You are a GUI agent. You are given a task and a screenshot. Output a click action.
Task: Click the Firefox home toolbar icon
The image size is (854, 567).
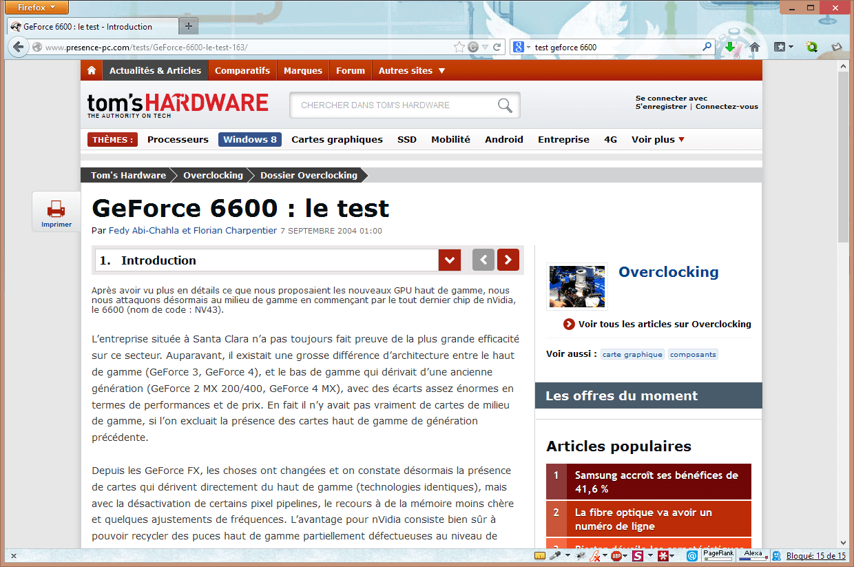click(x=754, y=47)
